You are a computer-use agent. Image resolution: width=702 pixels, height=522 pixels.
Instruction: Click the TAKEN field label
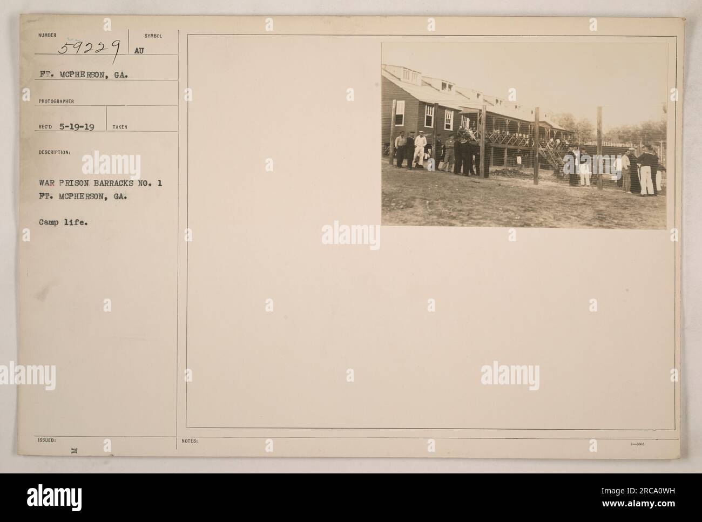click(x=119, y=127)
